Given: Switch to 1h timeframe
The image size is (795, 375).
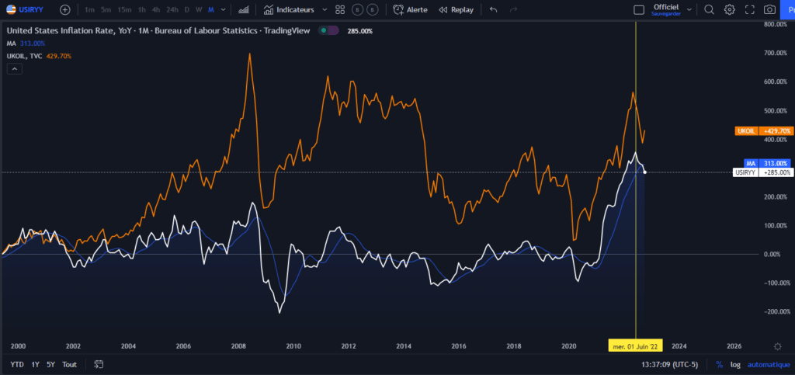Looking at the screenshot, I should [142, 9].
